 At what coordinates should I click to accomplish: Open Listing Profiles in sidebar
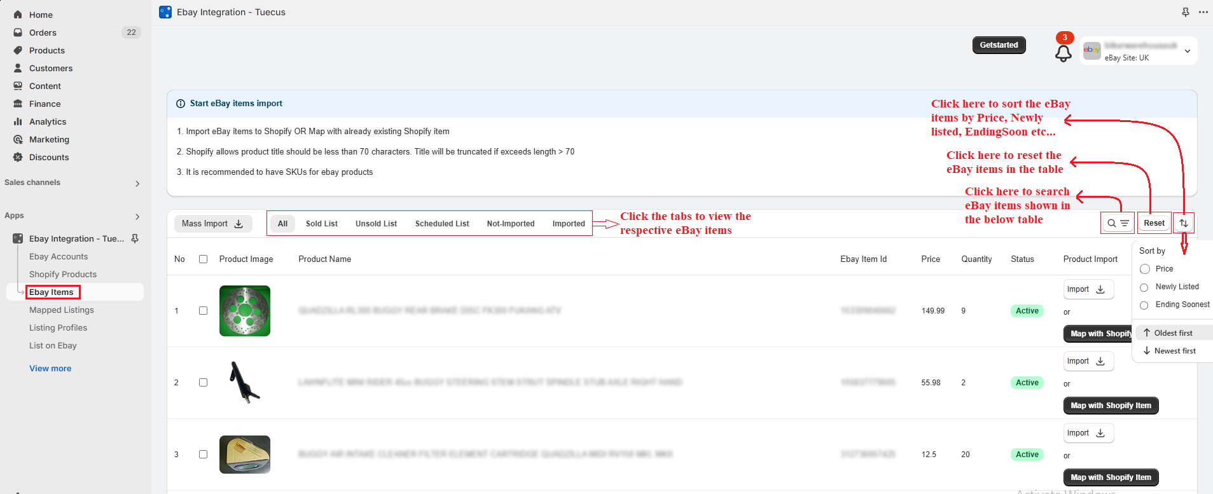click(59, 327)
